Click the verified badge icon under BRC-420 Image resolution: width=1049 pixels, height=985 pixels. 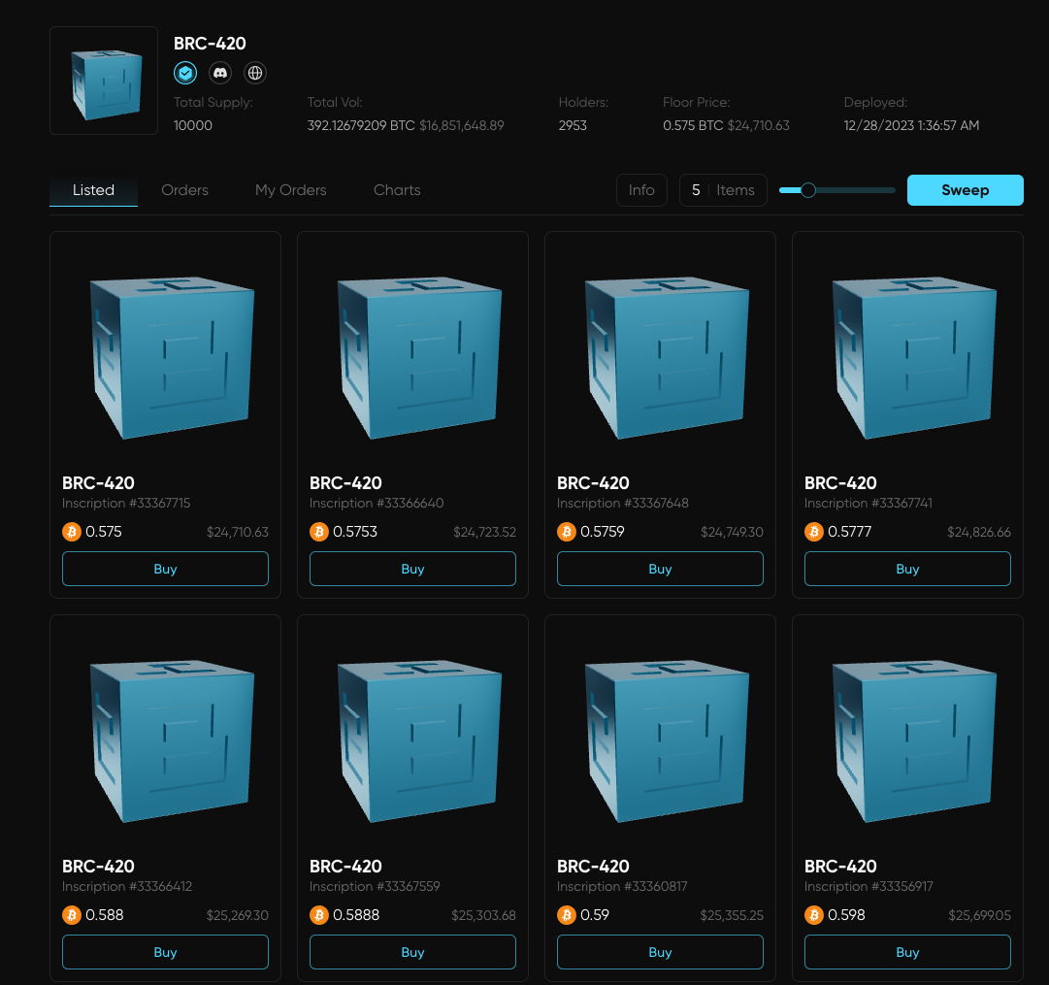[x=185, y=73]
